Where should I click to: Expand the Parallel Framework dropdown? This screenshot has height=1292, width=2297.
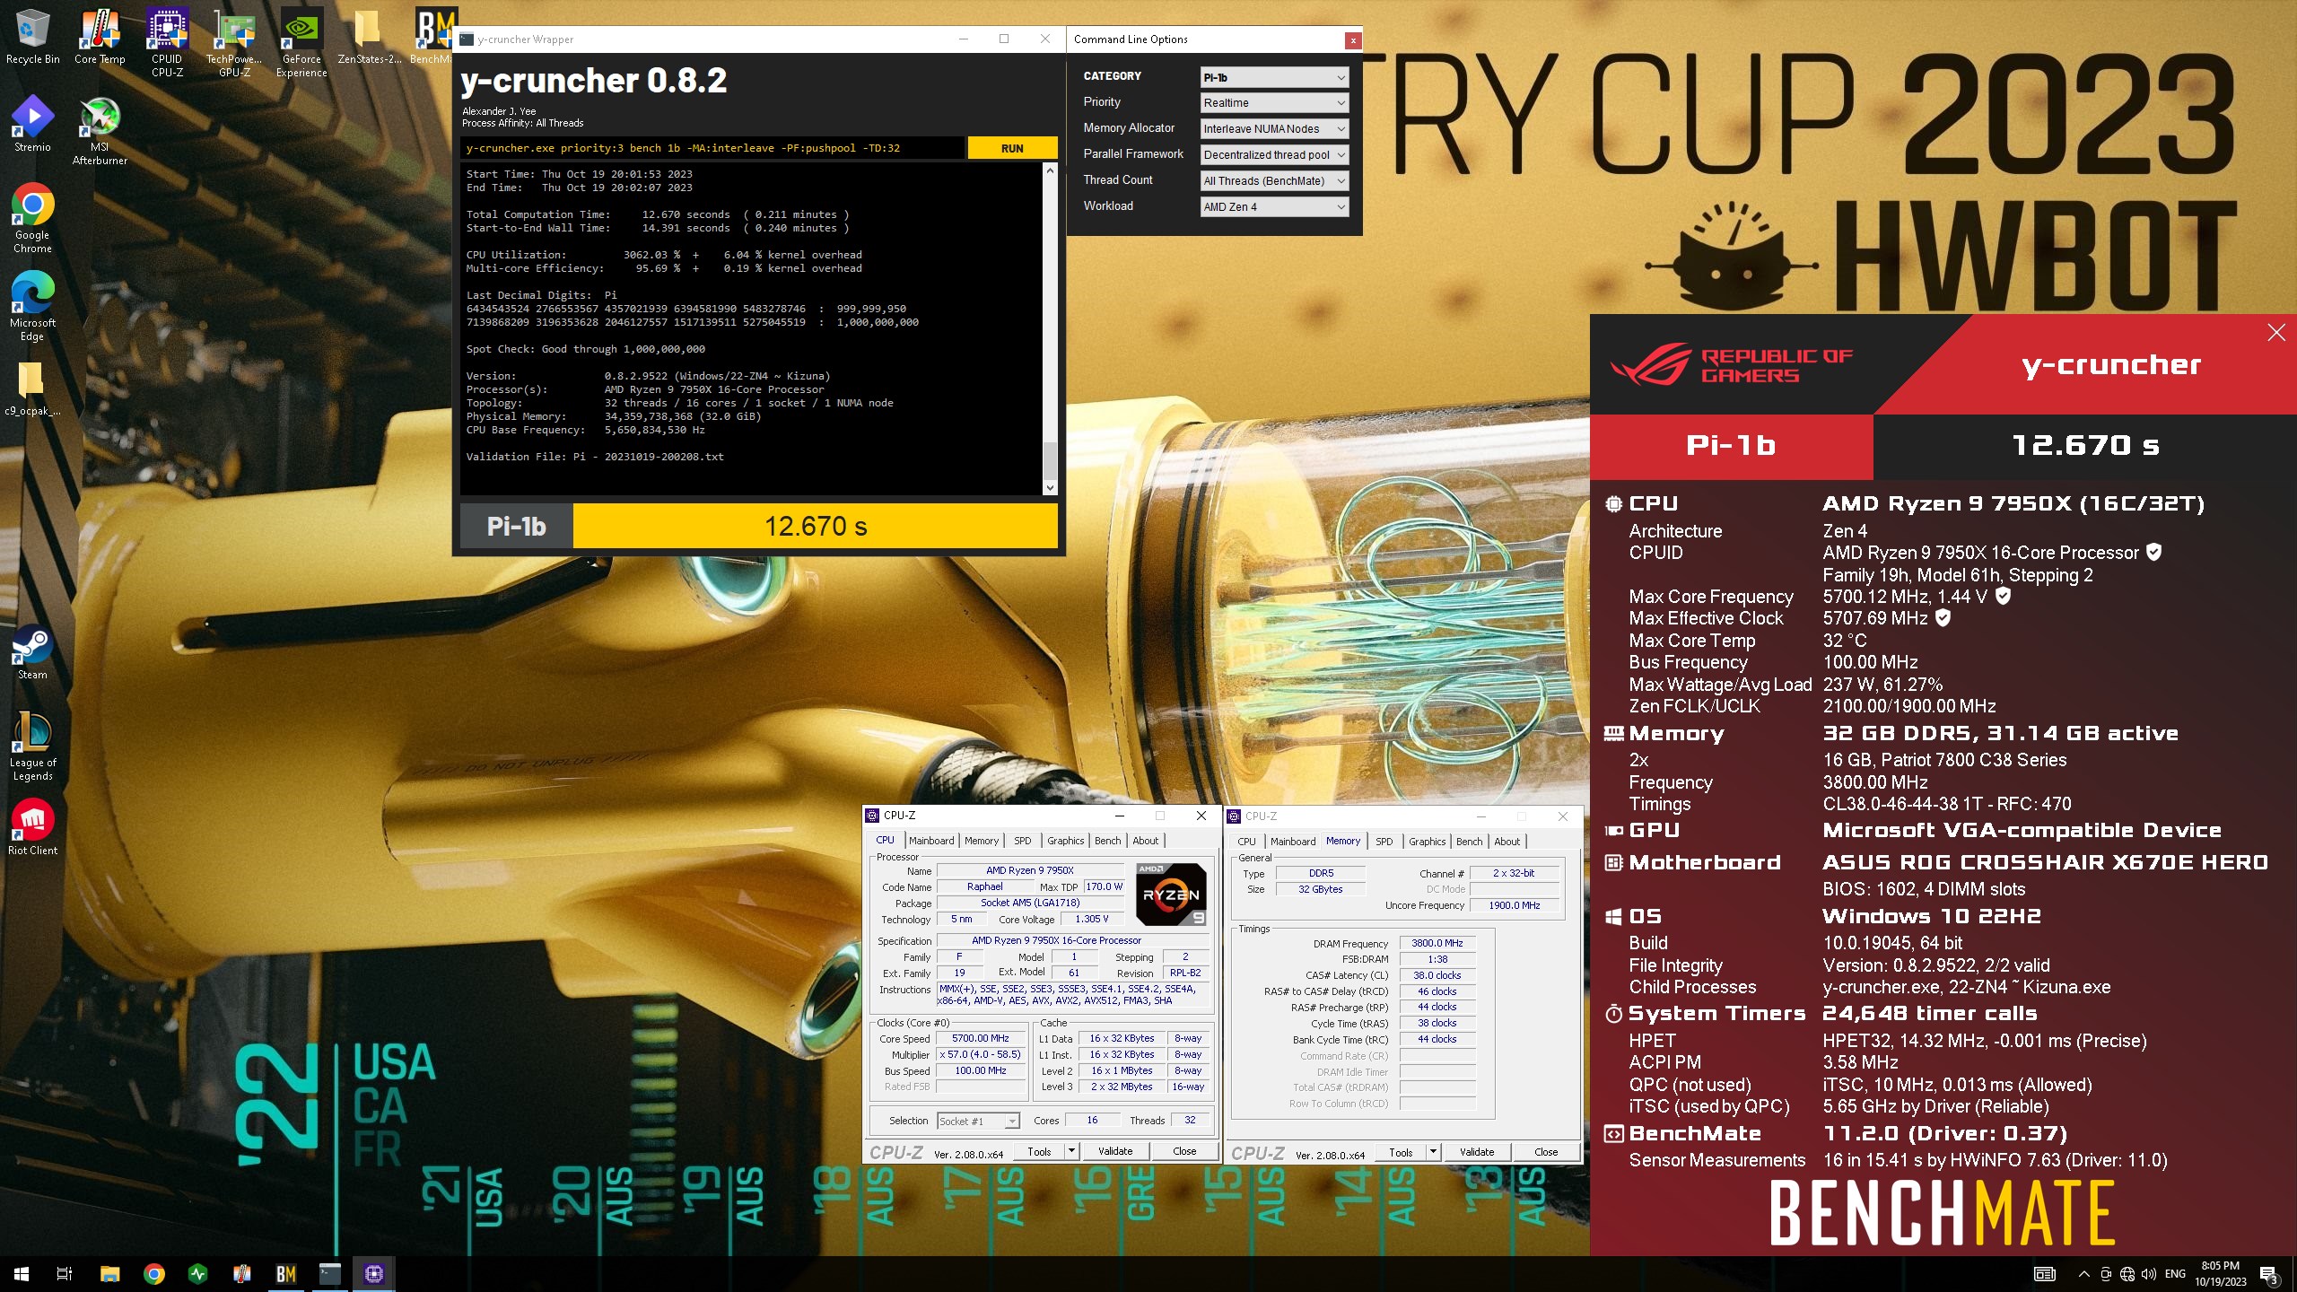[x=1274, y=155]
